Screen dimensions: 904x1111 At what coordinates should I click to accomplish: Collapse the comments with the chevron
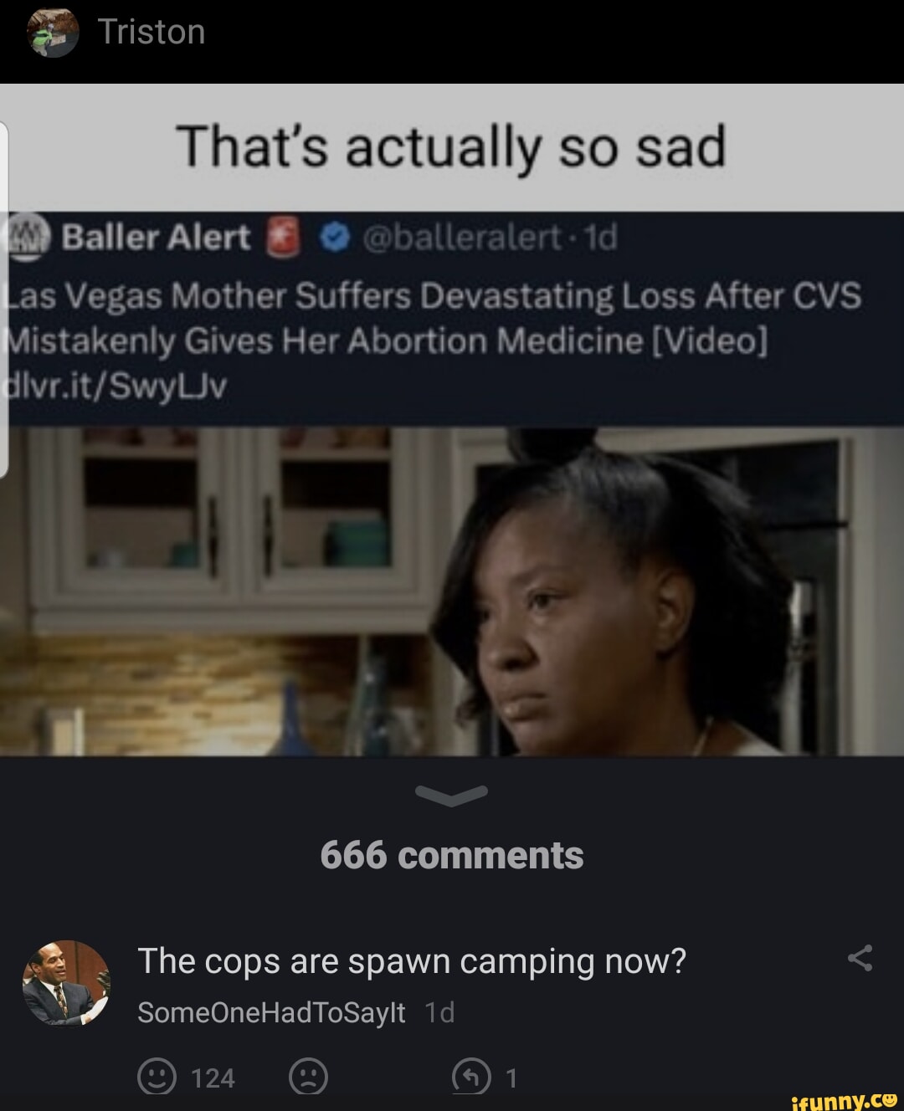[x=452, y=796]
